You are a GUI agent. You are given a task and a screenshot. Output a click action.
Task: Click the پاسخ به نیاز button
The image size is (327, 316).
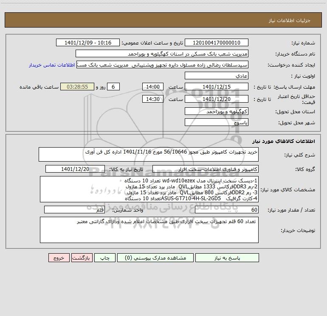coord(227,258)
